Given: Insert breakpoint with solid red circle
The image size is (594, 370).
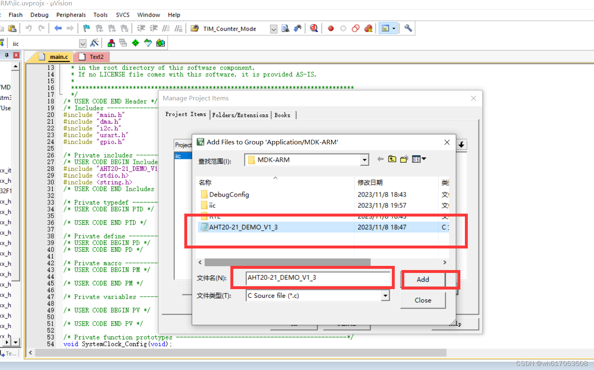Looking at the screenshot, I should pos(331,29).
